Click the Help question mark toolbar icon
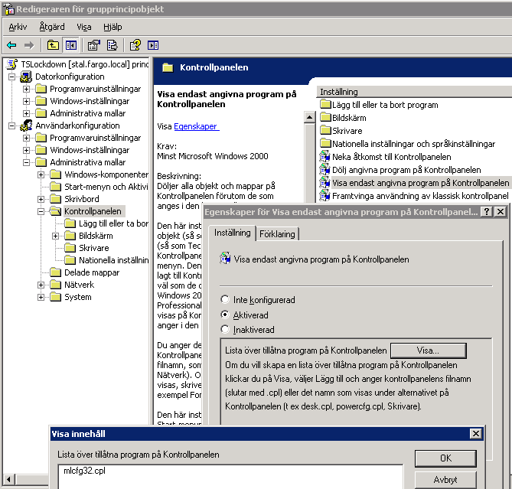The height and width of the screenshot is (489, 512). (x=135, y=45)
